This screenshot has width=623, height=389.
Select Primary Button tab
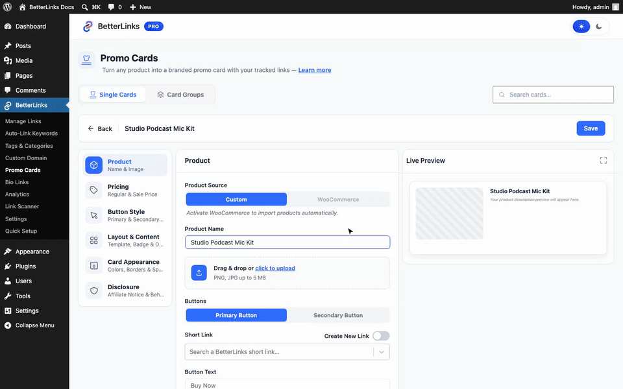tap(236, 315)
